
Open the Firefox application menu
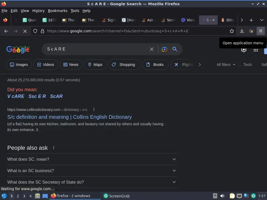pyautogui.click(x=260, y=31)
